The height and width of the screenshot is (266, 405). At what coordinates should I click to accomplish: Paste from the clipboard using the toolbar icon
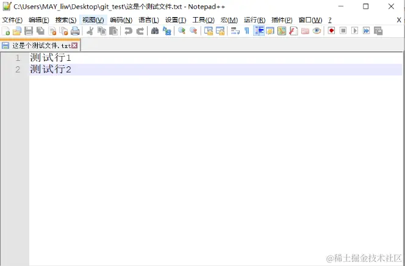pyautogui.click(x=113, y=31)
